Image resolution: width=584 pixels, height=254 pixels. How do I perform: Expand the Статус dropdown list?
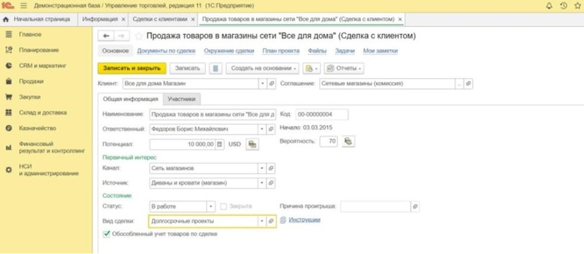coord(211,207)
